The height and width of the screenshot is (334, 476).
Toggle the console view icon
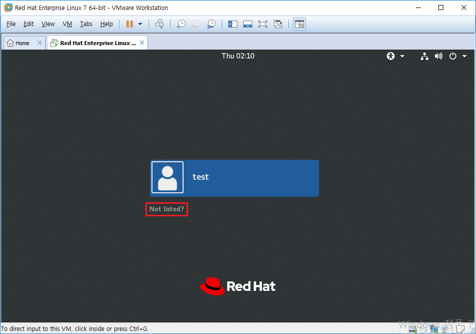299,24
